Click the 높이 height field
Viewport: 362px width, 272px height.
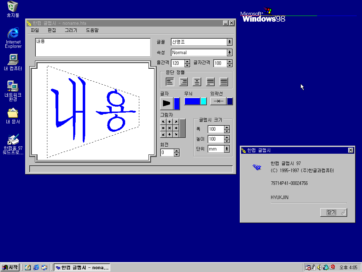coord(216,139)
